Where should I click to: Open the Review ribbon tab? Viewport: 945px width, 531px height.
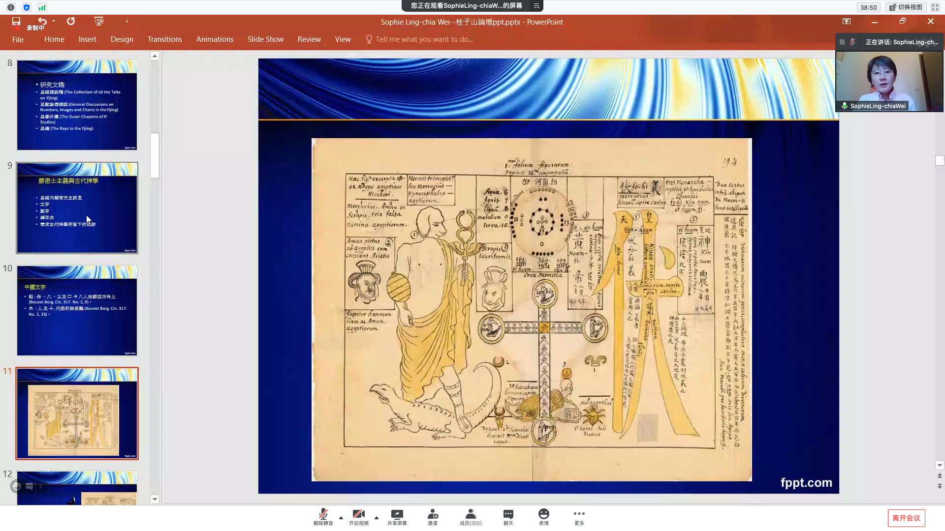(309, 39)
